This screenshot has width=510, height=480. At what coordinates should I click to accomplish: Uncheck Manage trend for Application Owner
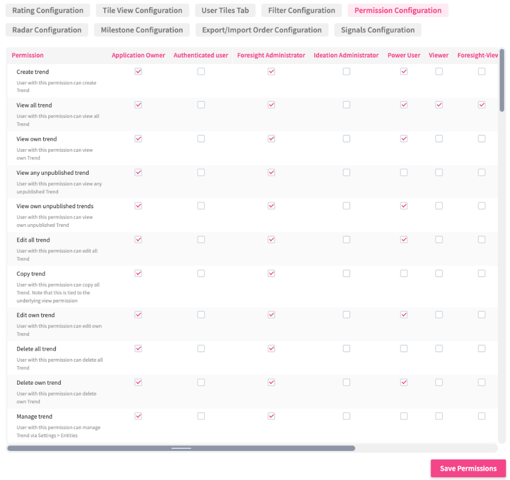pos(138,416)
